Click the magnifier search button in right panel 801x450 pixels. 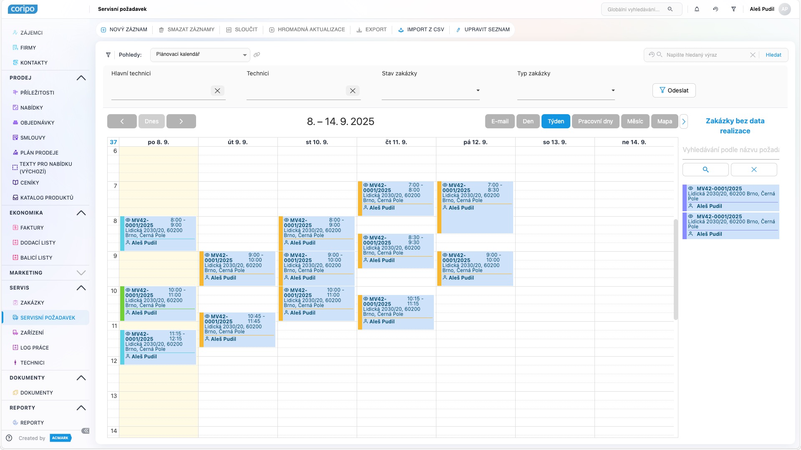705,170
